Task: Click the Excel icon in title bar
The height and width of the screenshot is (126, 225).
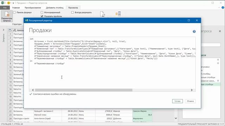Action: [3, 3]
